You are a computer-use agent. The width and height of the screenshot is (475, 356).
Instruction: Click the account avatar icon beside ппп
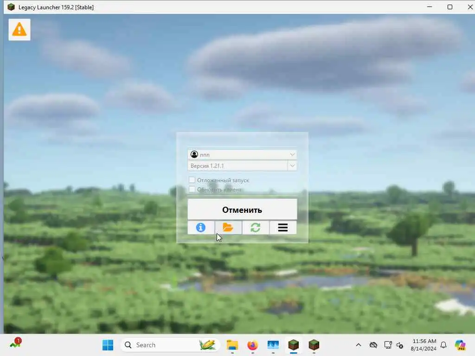coord(194,154)
